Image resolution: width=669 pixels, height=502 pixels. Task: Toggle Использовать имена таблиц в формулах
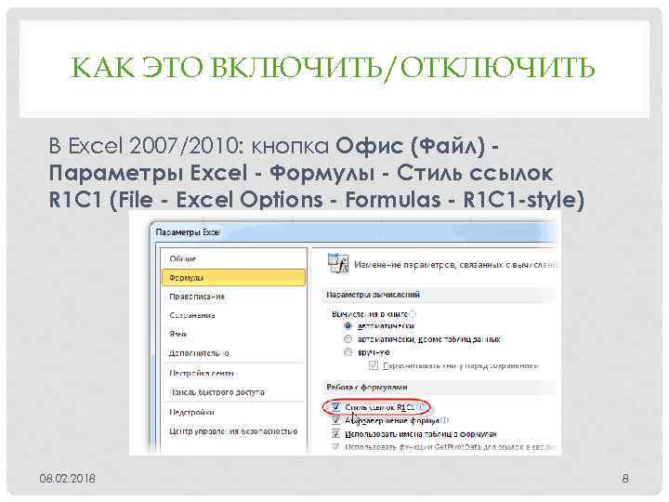coord(335,434)
